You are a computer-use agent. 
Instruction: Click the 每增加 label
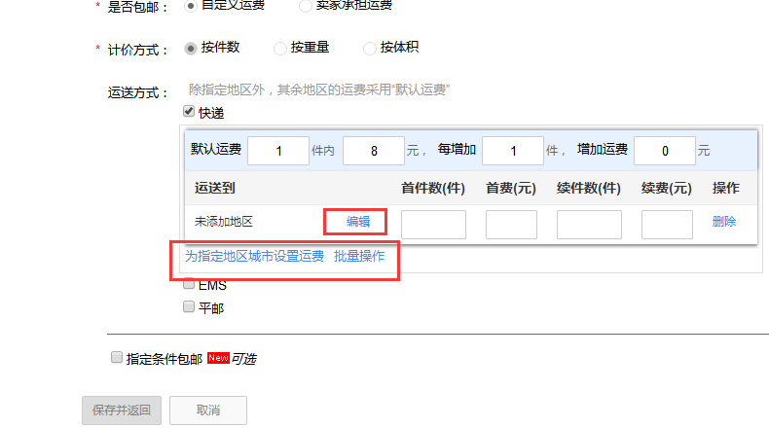coord(457,149)
